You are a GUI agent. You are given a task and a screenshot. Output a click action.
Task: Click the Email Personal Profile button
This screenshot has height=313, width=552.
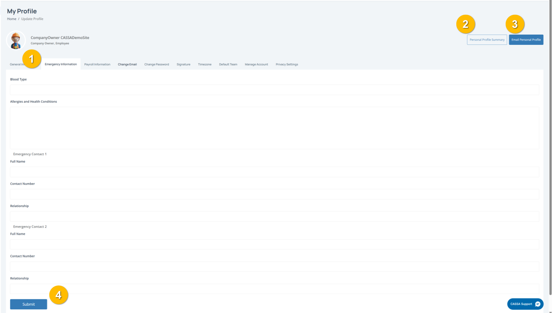tap(526, 40)
